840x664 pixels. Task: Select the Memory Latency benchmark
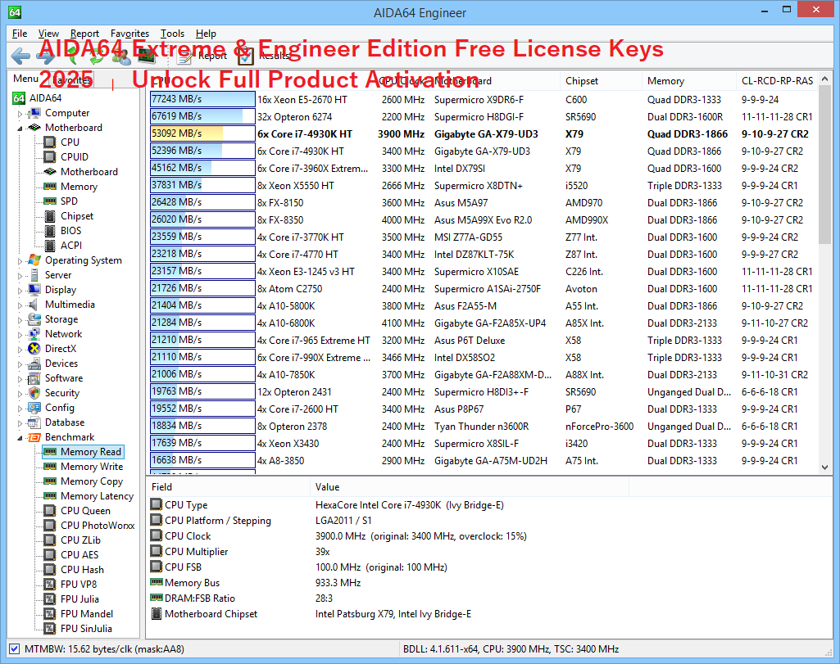(x=97, y=496)
